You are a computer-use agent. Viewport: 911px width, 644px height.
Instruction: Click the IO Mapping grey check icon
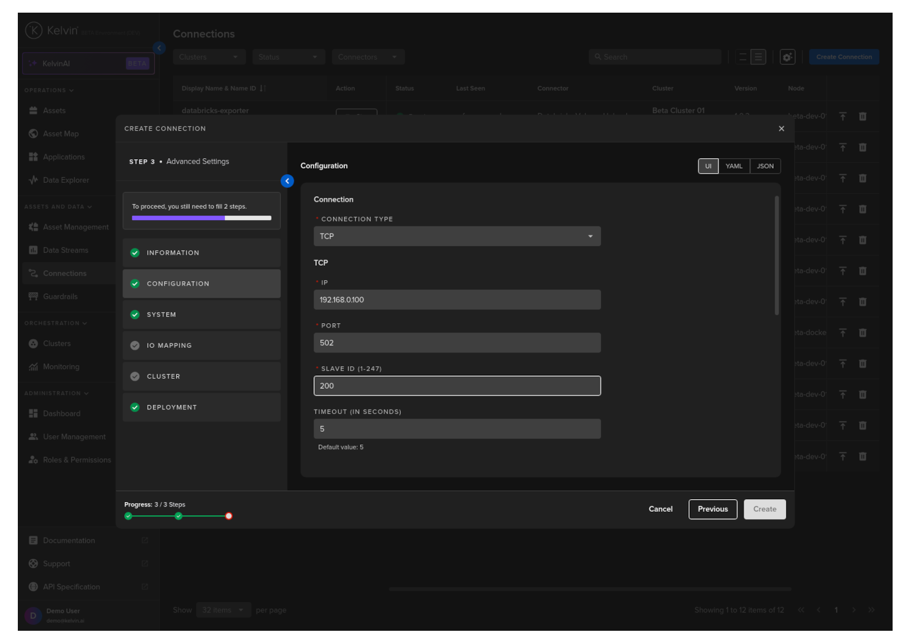tap(135, 346)
